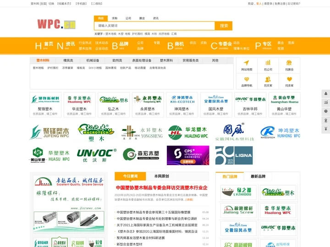Select the 贸易服务类 category tab
This screenshot has height=247, width=330.
click(x=191, y=60)
